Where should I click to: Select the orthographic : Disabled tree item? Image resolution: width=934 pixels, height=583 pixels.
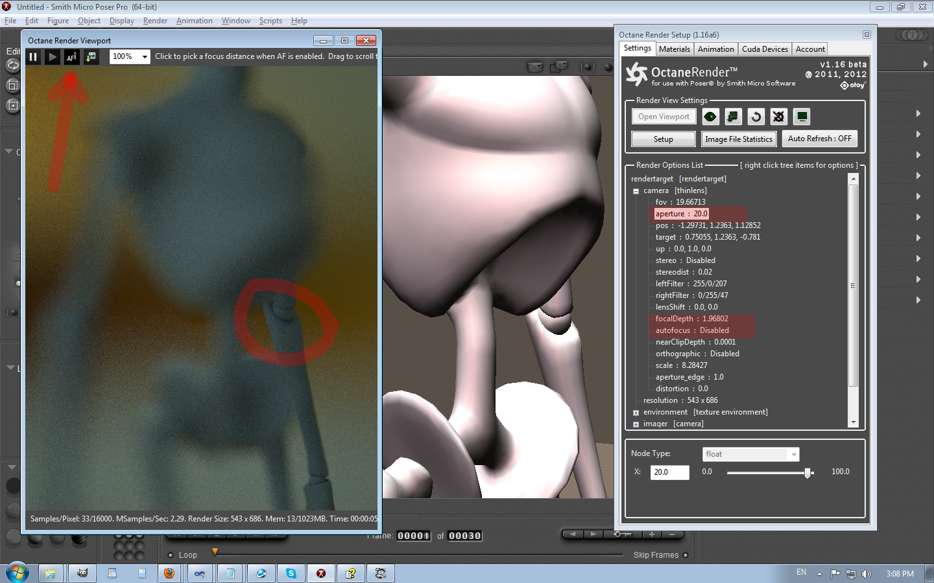[697, 354]
